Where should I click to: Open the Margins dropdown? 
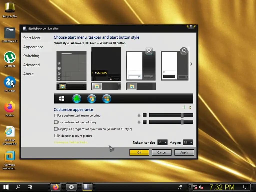[x=188, y=142]
